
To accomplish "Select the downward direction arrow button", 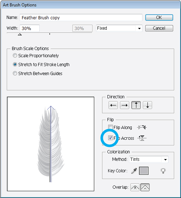I will pyautogui.click(x=147, y=105).
